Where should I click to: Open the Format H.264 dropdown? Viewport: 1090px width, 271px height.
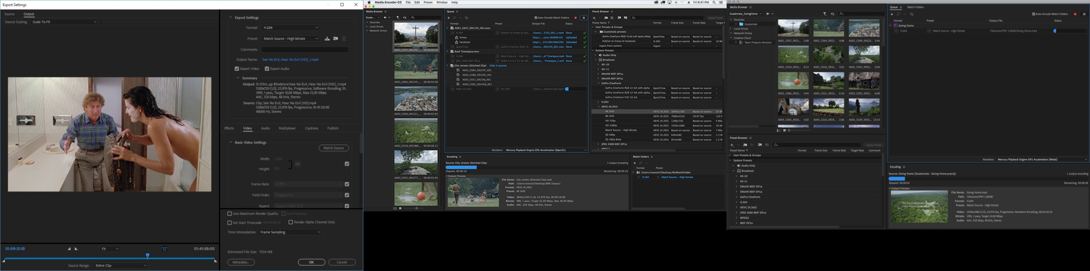coord(291,28)
